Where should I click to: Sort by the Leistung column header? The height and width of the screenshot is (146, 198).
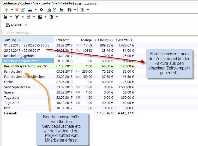(10, 40)
